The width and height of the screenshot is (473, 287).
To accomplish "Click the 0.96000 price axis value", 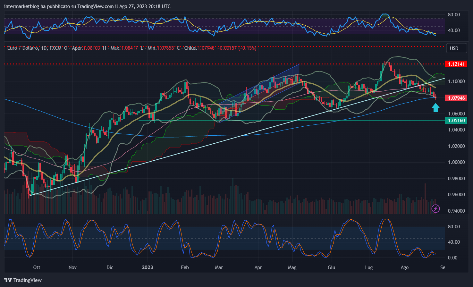I will [456, 194].
